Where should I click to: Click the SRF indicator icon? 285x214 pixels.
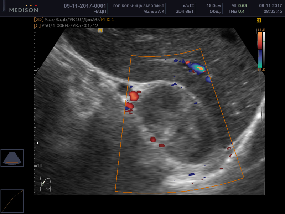[259, 20]
